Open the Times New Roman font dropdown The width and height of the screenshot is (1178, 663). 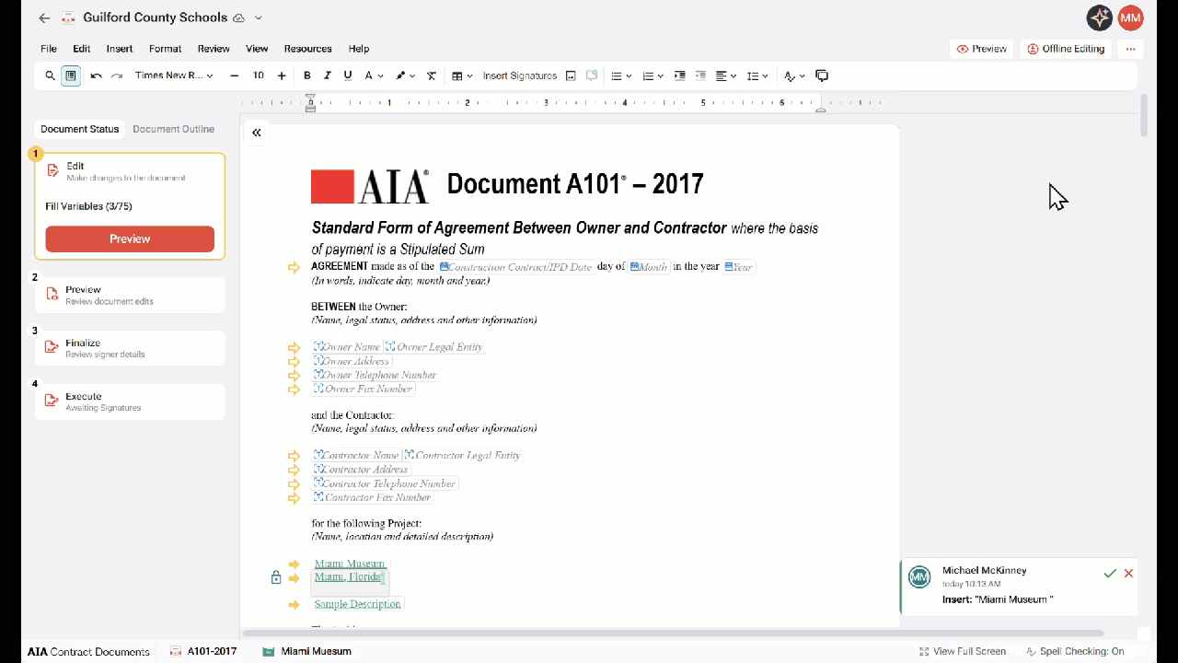(174, 76)
